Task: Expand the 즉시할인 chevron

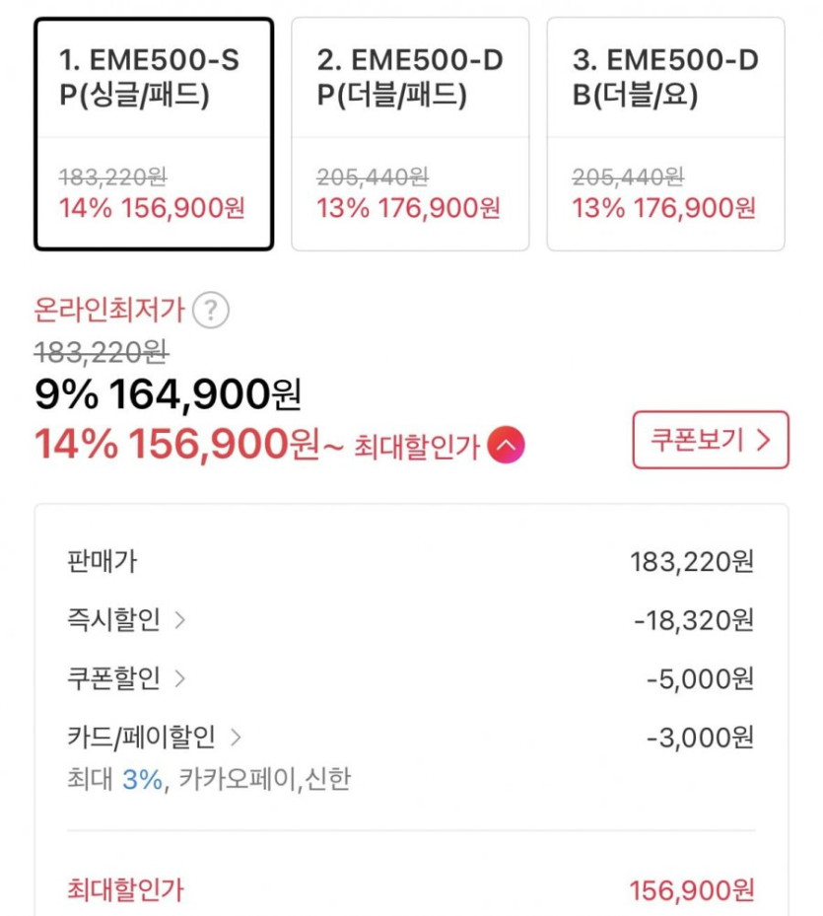Action: [179, 620]
